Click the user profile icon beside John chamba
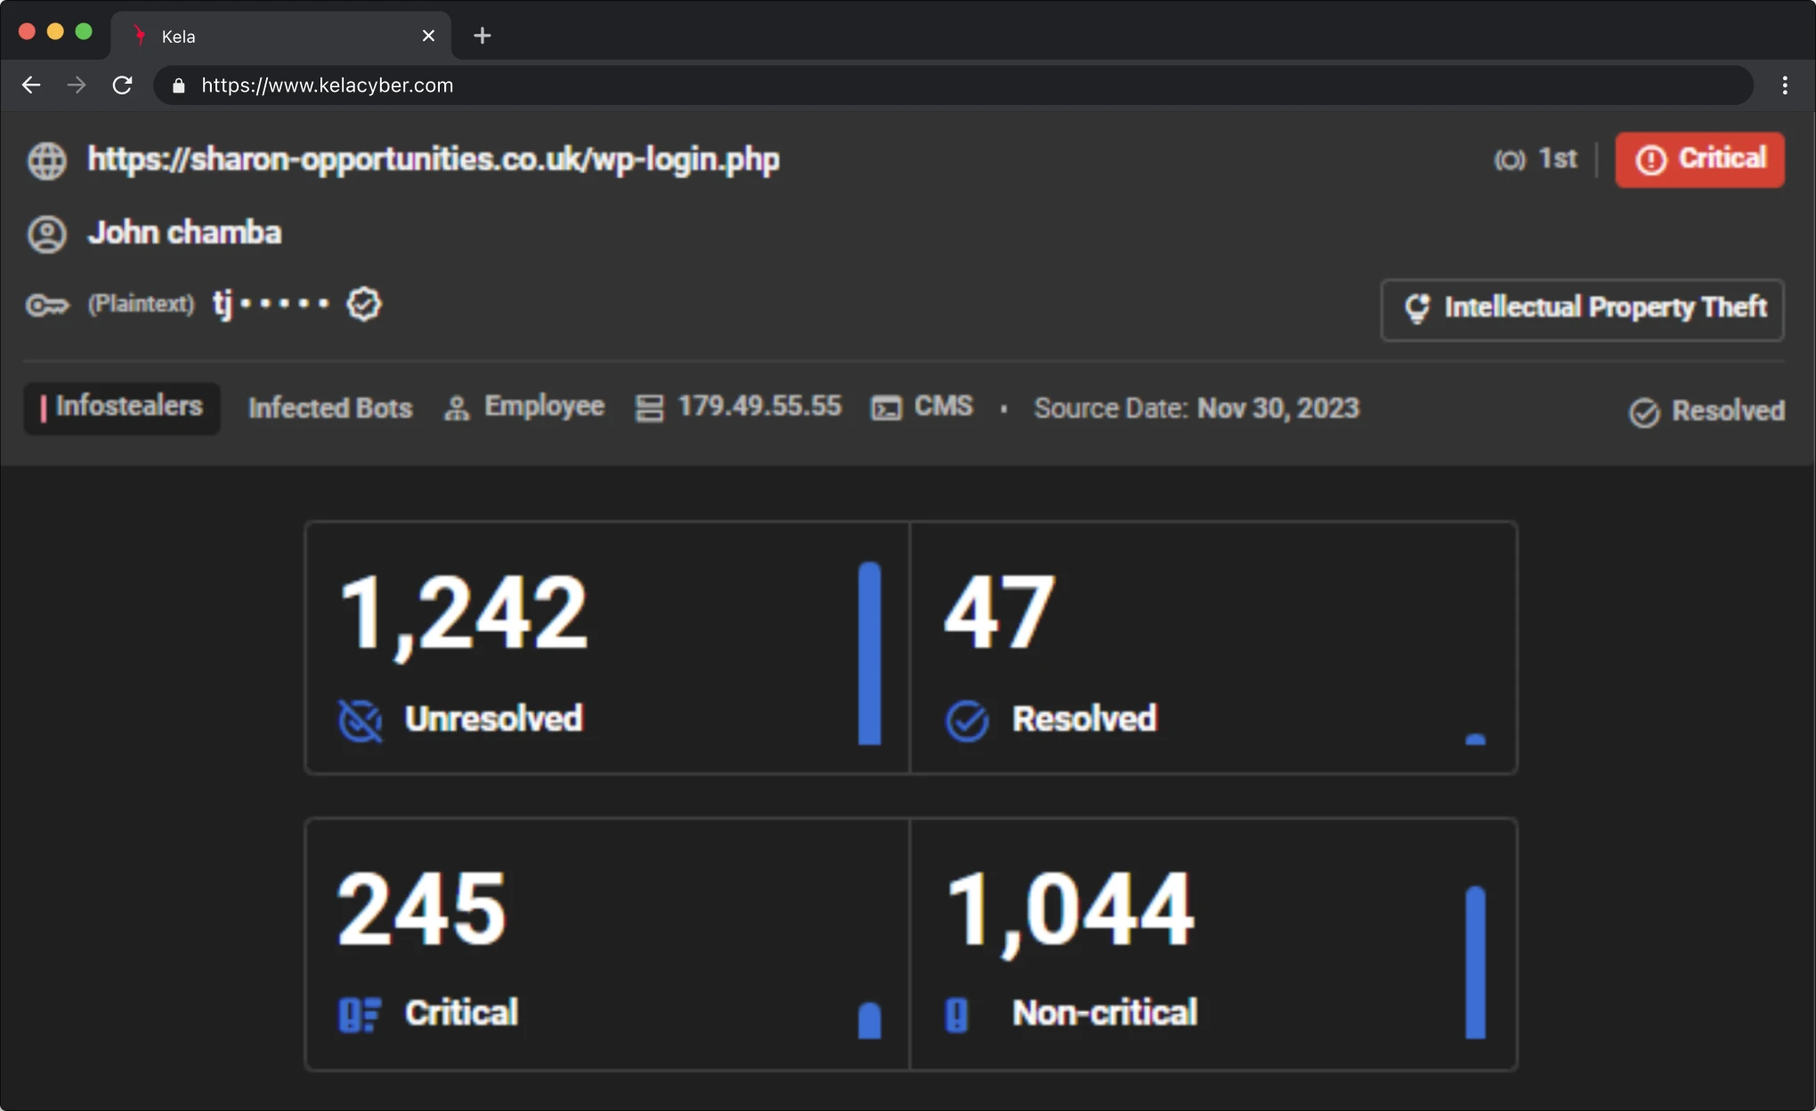1816x1111 pixels. [47, 234]
